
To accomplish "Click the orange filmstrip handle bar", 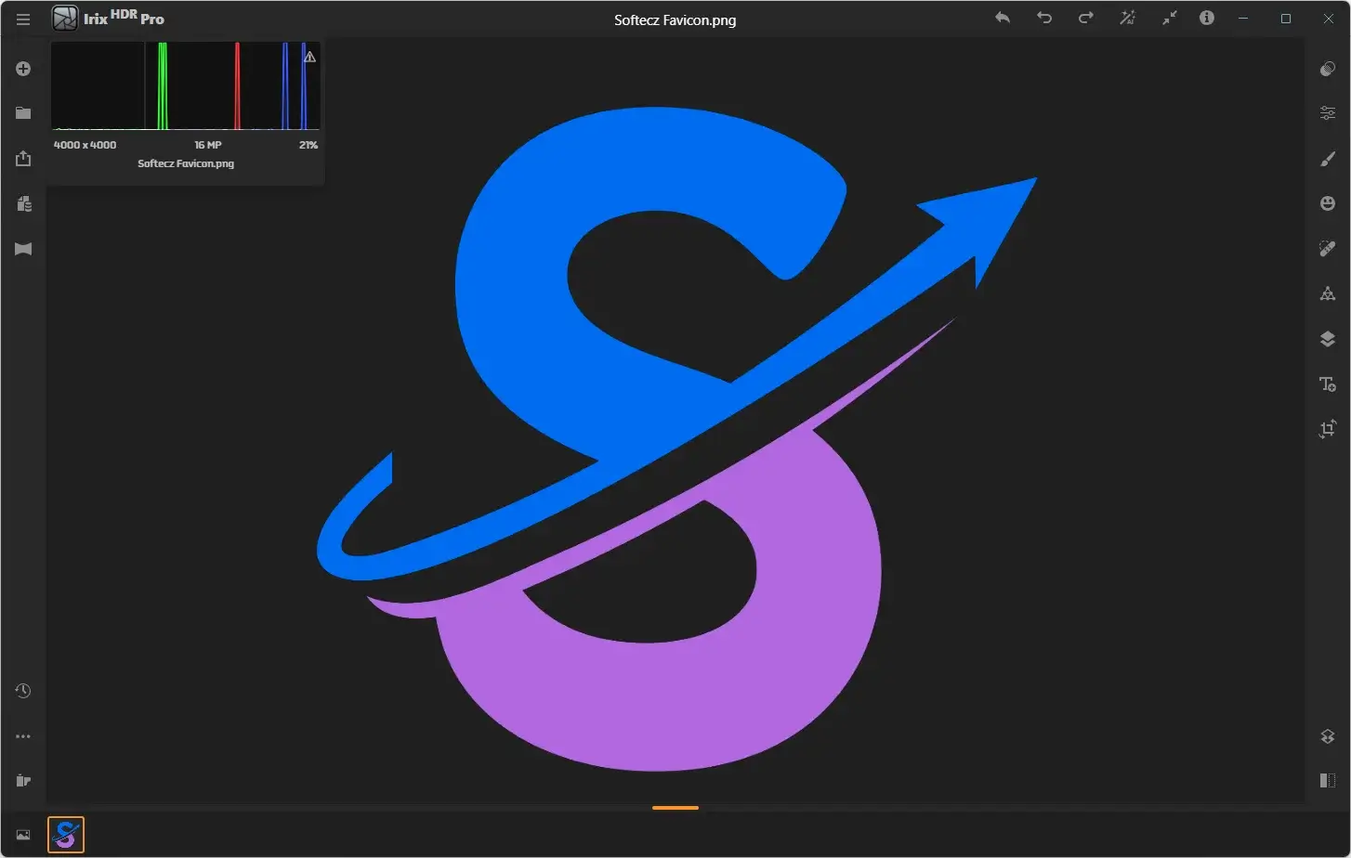I will 675,808.
